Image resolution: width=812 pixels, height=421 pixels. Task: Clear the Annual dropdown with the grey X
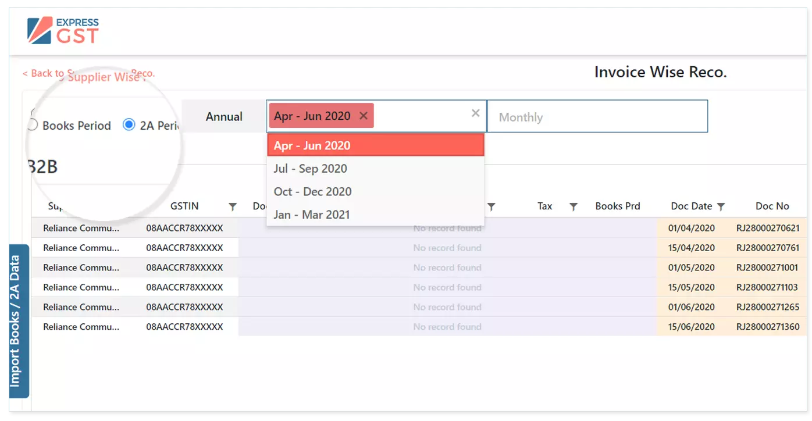[x=475, y=113]
